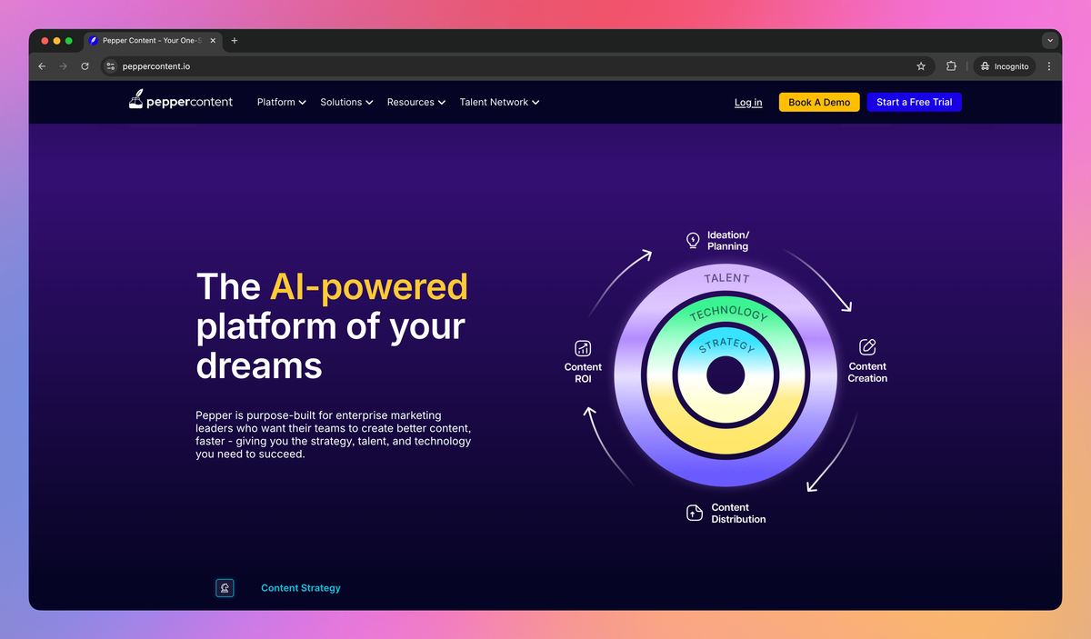
Task: Click the Content ROI chart icon
Action: (583, 348)
